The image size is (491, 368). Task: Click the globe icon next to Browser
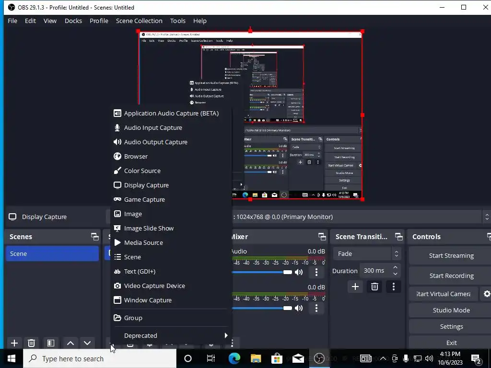117,156
